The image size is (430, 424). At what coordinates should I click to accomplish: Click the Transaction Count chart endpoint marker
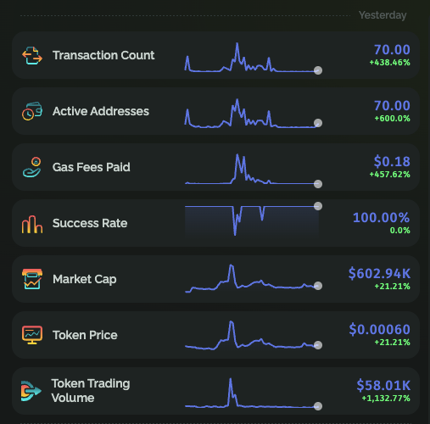tap(318, 70)
